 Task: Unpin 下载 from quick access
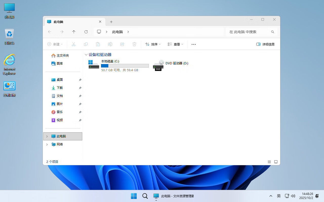(80, 88)
